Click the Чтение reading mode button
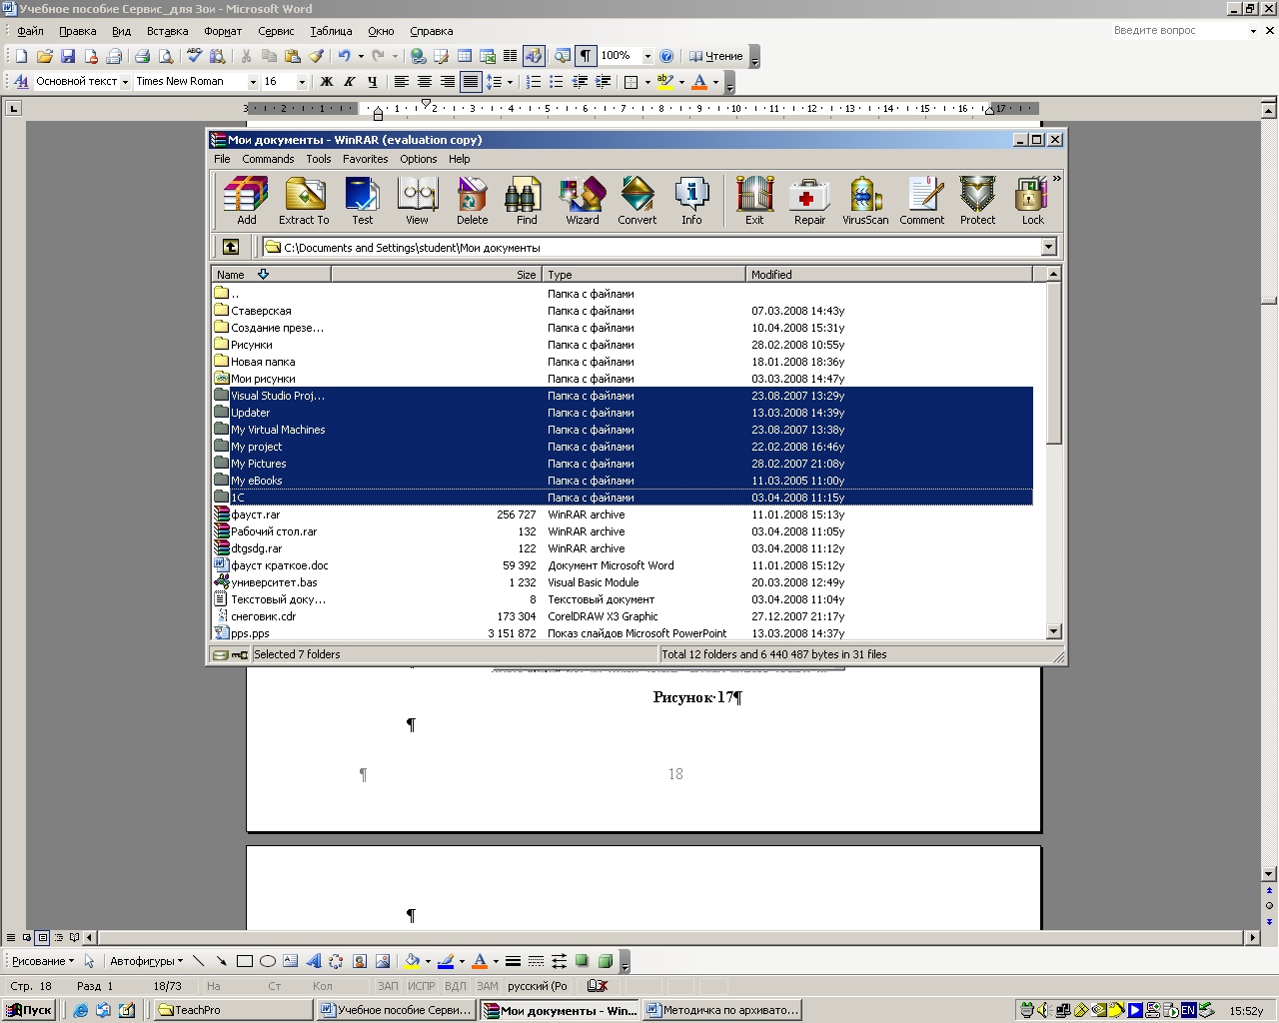Viewport: 1279px width, 1023px height. pos(715,56)
